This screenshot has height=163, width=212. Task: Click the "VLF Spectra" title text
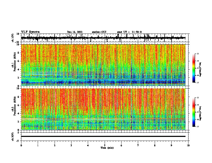30,32
